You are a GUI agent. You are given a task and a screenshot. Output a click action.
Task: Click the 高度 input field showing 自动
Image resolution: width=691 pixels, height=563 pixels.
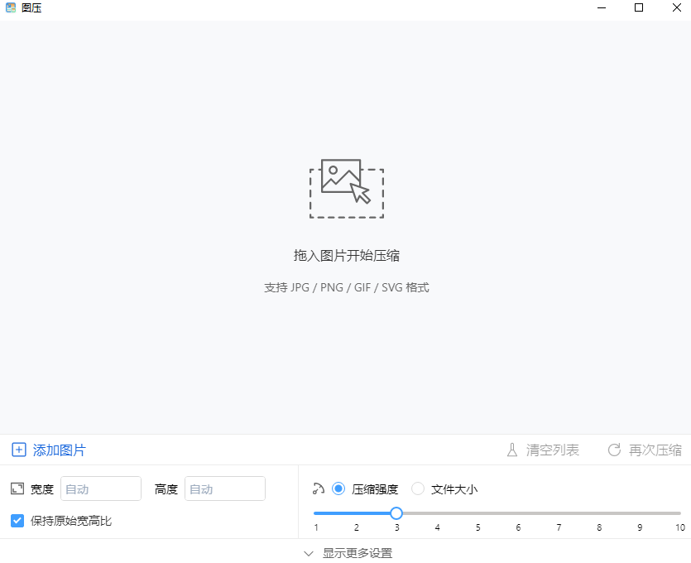[224, 488]
